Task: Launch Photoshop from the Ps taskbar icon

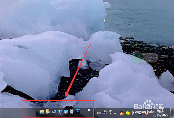Action: click(x=78, y=111)
